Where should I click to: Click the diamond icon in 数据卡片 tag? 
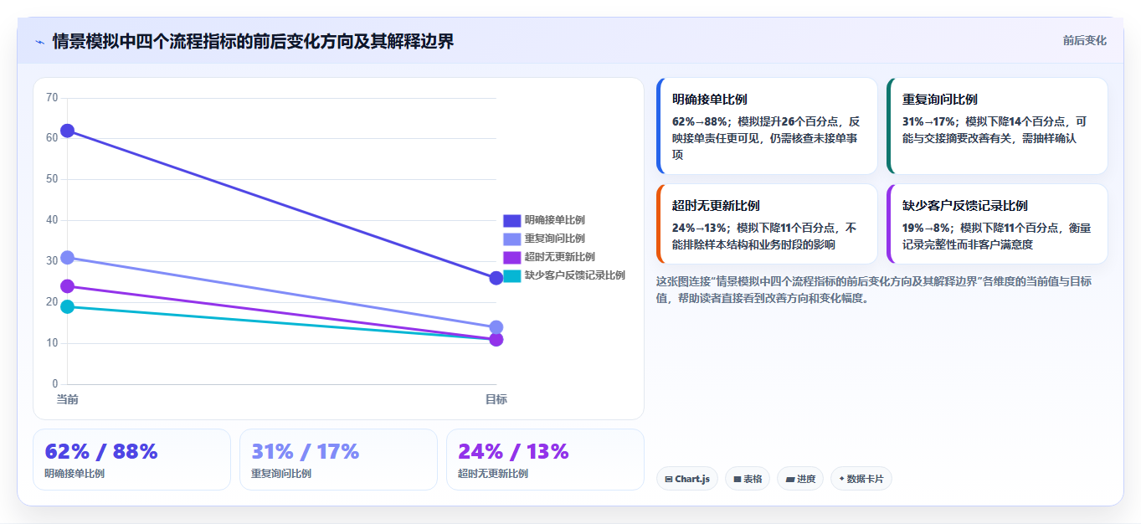[841, 479]
